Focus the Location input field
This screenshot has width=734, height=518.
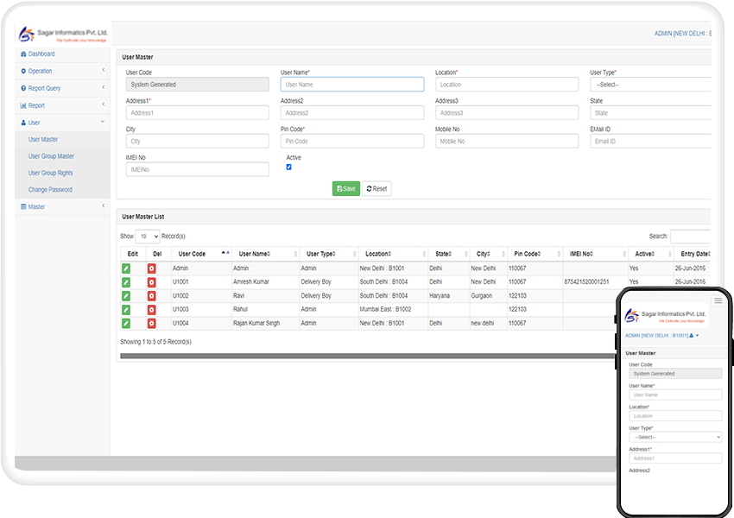click(x=507, y=85)
